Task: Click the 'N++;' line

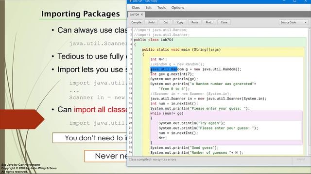Action: pos(163,138)
